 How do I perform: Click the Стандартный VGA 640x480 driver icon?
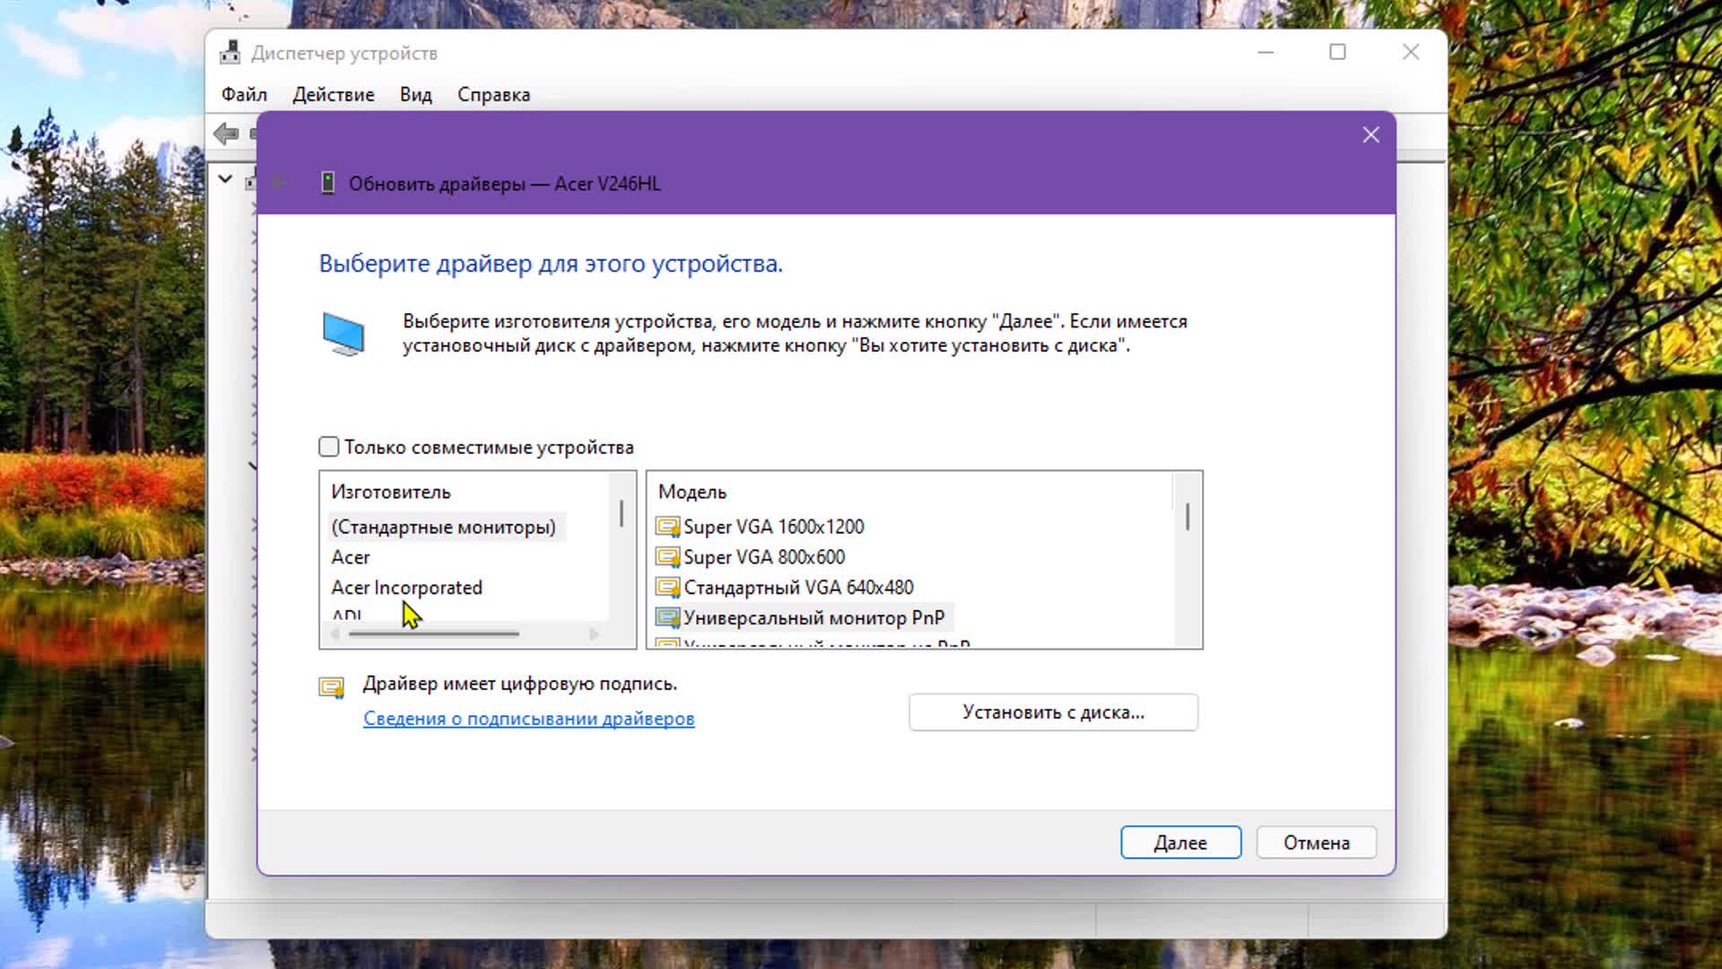667,588
